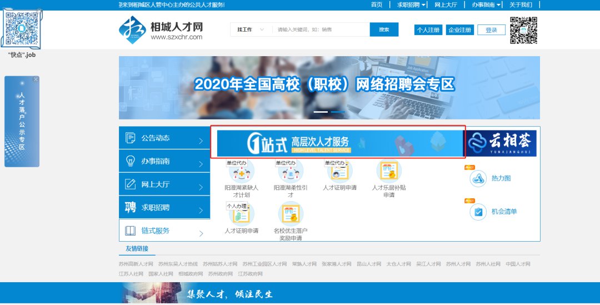Click the 相城人才网 logo
This screenshot has width=600, height=305.
[x=161, y=29]
